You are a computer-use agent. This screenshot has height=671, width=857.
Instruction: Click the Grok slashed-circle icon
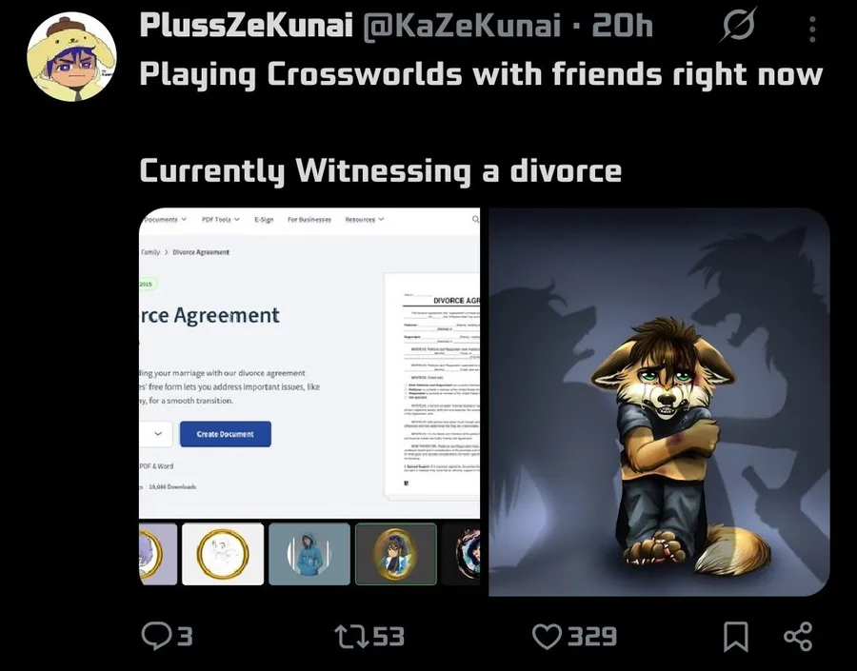point(738,25)
